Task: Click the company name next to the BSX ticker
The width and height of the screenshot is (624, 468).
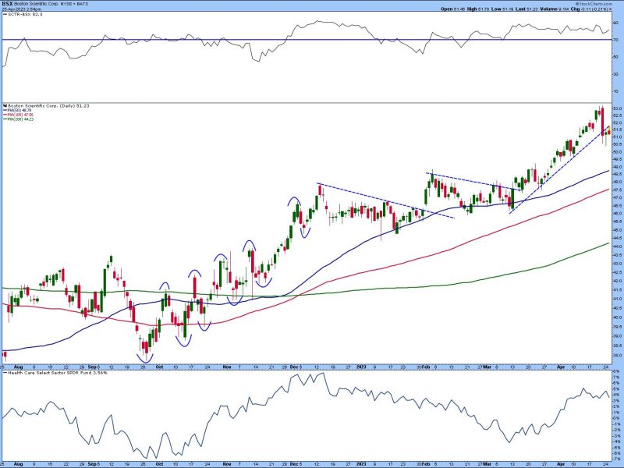Action: (x=36, y=4)
